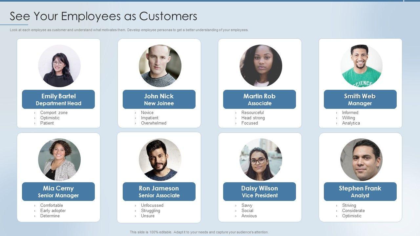This screenshot has height=236, width=420.
Task: Click Martin Rob's circular portrait
Action: pyautogui.click(x=261, y=66)
